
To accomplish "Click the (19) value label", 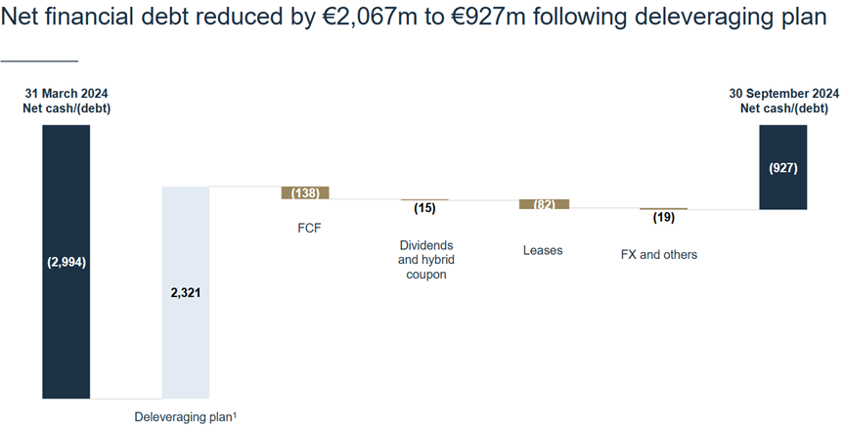I will pyautogui.click(x=663, y=217).
